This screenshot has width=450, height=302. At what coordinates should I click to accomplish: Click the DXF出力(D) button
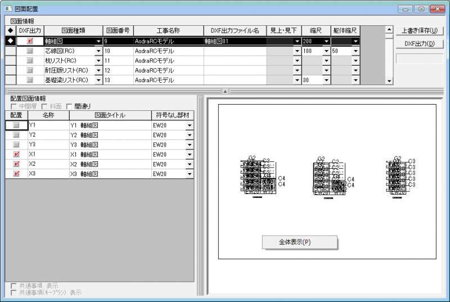(x=419, y=44)
